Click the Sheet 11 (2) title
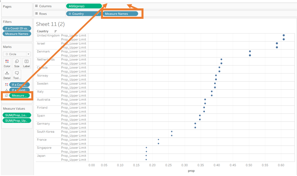This screenshot has width=297, height=176. [x=51, y=24]
